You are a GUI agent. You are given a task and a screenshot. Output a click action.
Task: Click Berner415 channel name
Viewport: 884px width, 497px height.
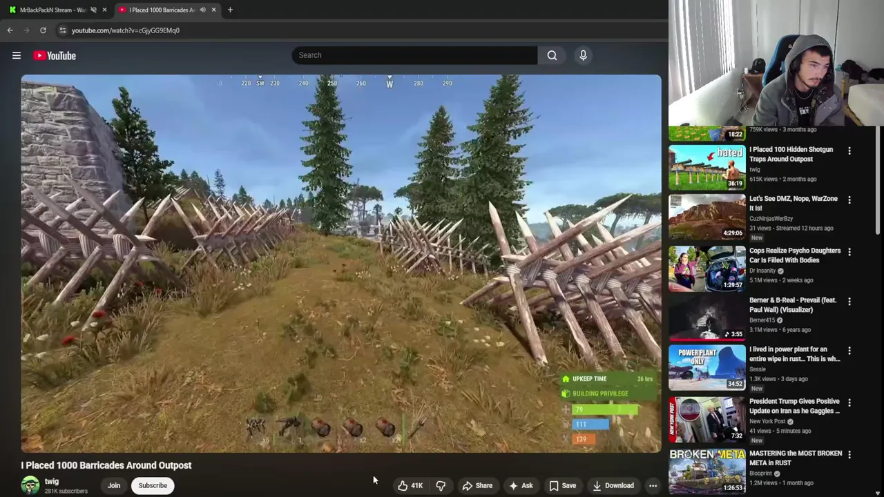(x=762, y=320)
